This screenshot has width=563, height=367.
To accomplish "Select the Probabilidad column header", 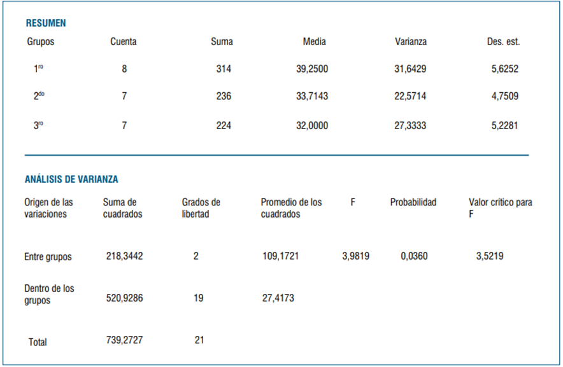I will [x=413, y=202].
